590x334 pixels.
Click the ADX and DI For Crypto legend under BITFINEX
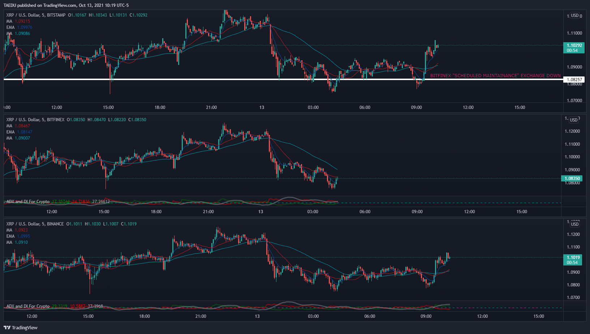click(28, 202)
